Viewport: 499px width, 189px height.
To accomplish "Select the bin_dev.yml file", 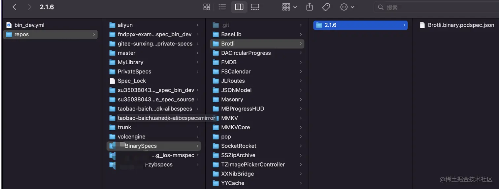I will click(x=50, y=25).
